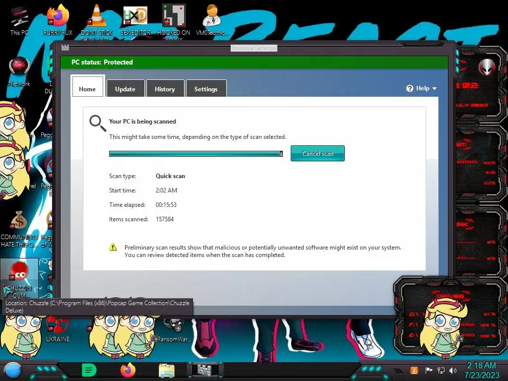
Task: Click the Chuzzle location tooltip
Action: pos(98,307)
